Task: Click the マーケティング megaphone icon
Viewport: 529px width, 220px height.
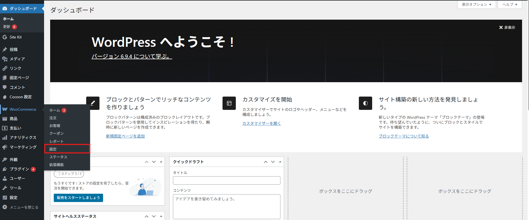Action: click(5, 147)
